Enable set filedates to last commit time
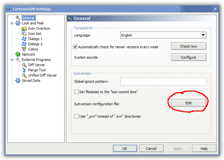This screenshot has height=160, width=224. (76, 92)
